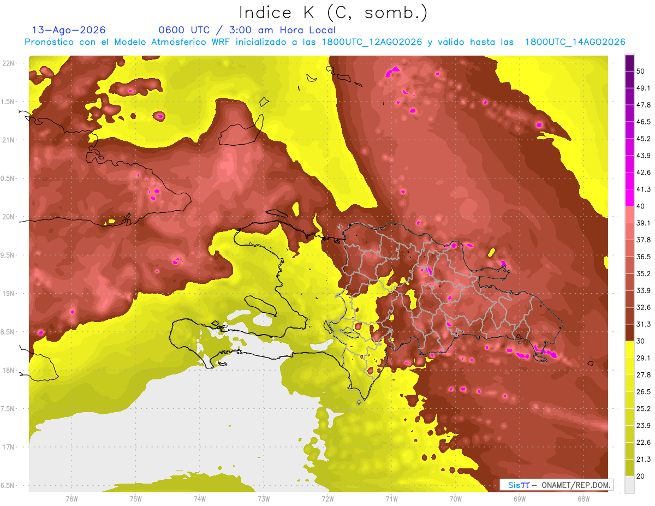Click the '42.6' value on the color scale

(644, 172)
